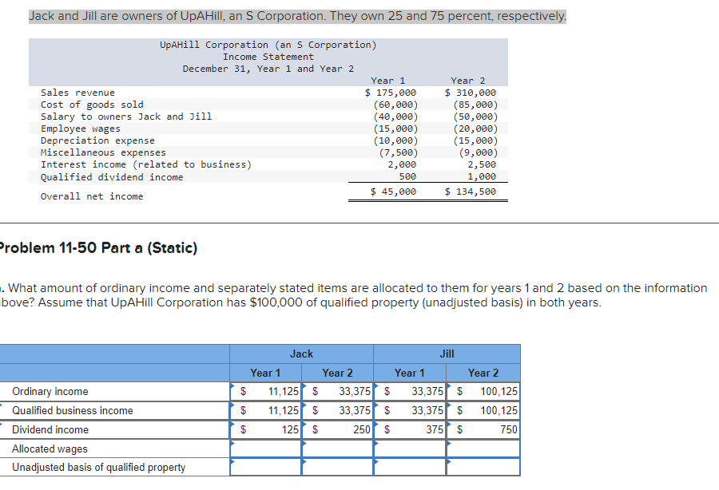
Task: Select Jack Year 2 Dividend income cell
Action: pyautogui.click(x=337, y=429)
